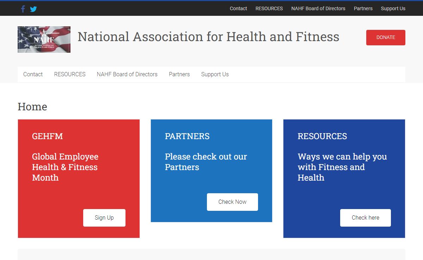This screenshot has height=260, width=423.
Task: Open RESOURCES in the top black bar
Action: (x=269, y=8)
